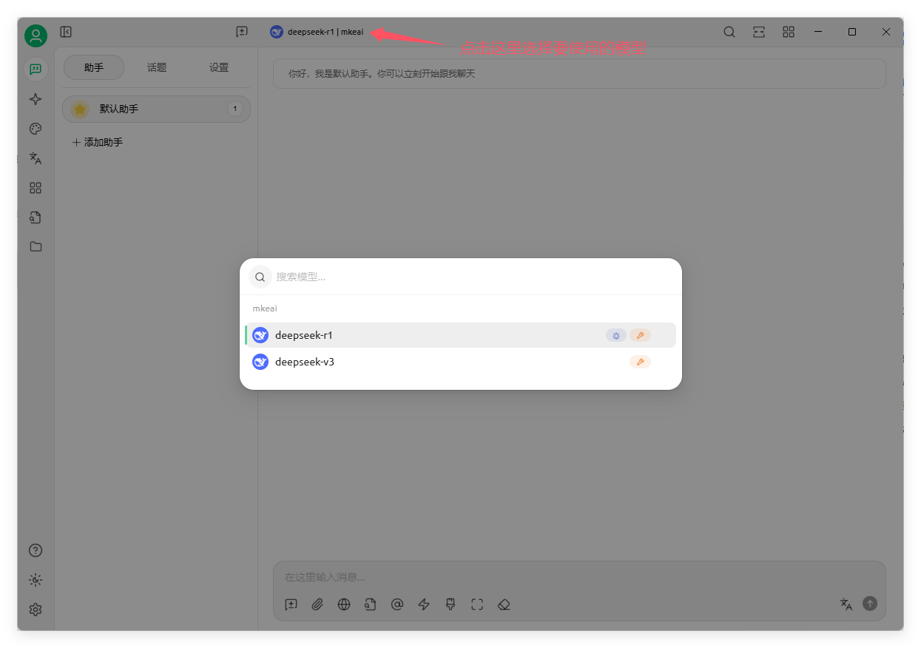
Task: Open the Agents sparkle sidebar icon
Action: 36,99
